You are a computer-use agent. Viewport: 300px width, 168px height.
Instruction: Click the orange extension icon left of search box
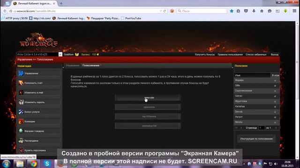172,11
